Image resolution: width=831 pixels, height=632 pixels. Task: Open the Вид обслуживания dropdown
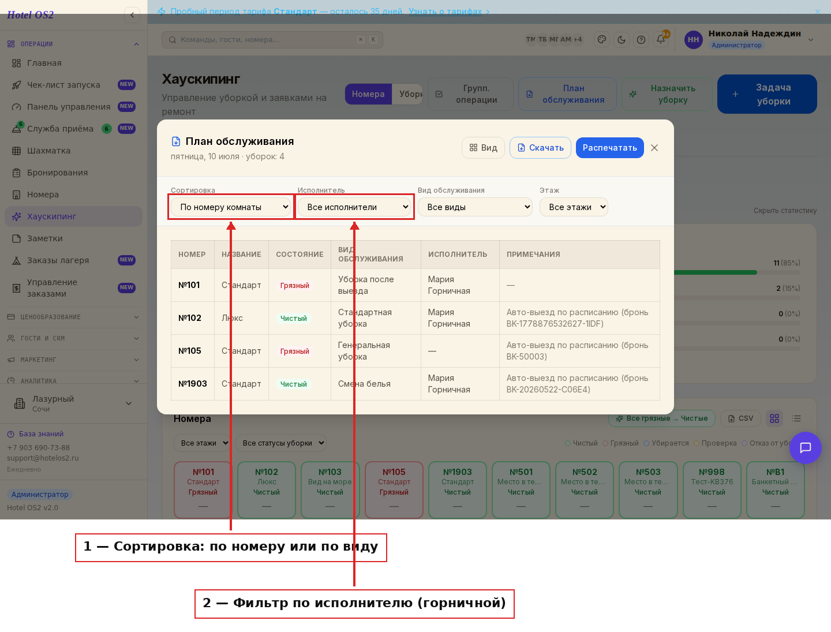point(475,207)
